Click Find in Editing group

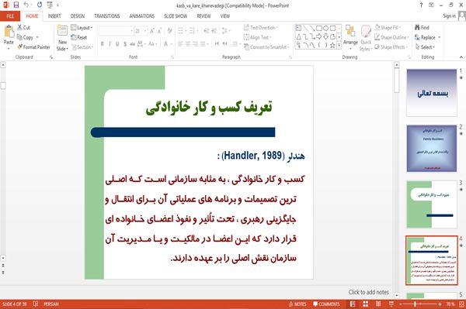pyautogui.click(x=422, y=28)
